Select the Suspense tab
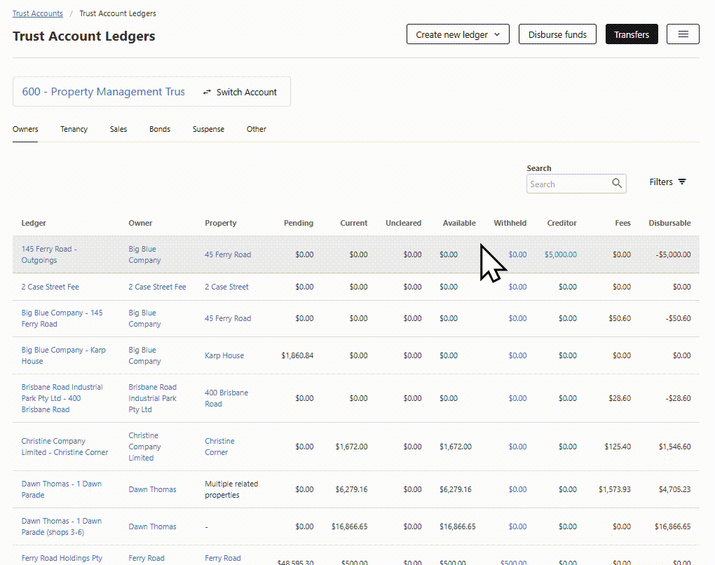Viewport: 715px width, 565px height. [208, 129]
